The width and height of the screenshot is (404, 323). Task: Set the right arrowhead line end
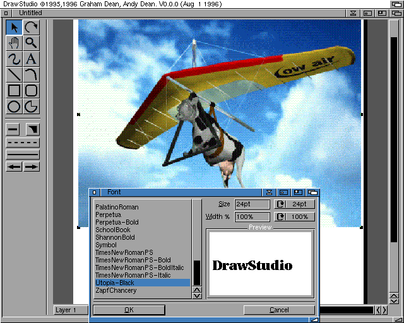32,167
